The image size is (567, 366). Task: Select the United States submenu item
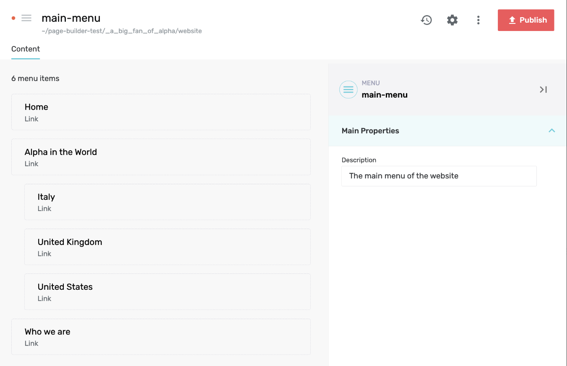[167, 292]
